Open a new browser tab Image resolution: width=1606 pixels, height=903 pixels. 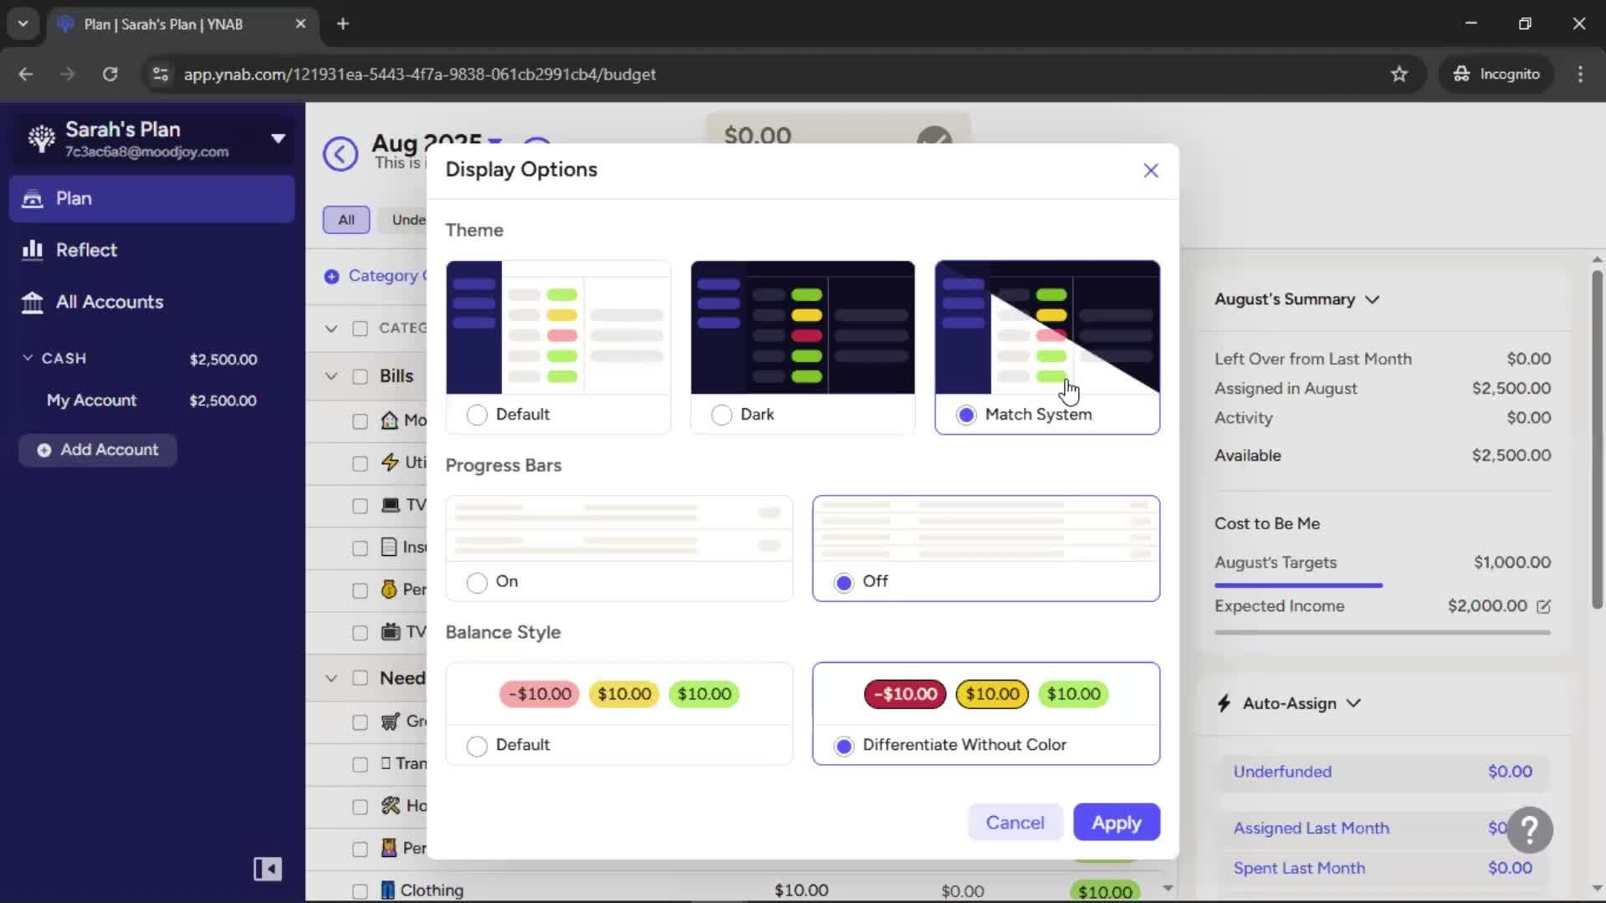point(343,24)
